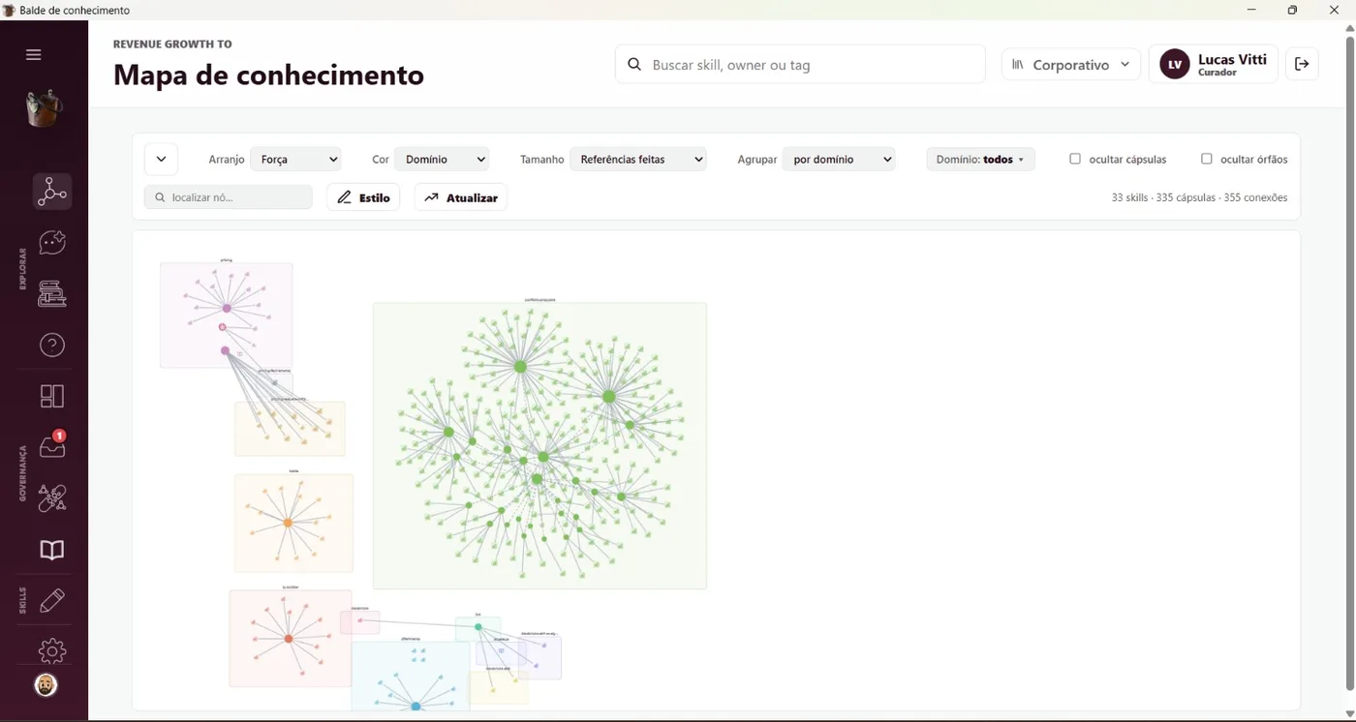Open the Arranjo dropdown set to Força

click(296, 159)
